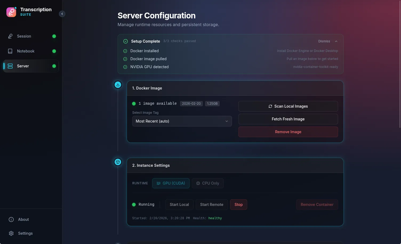
Task: Click the refresh icon inside Scan Local Images
Action: point(270,106)
